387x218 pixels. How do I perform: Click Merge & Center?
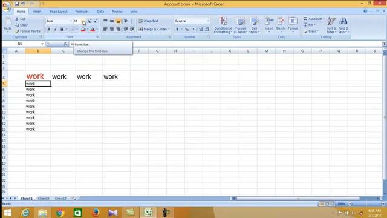tap(152, 29)
